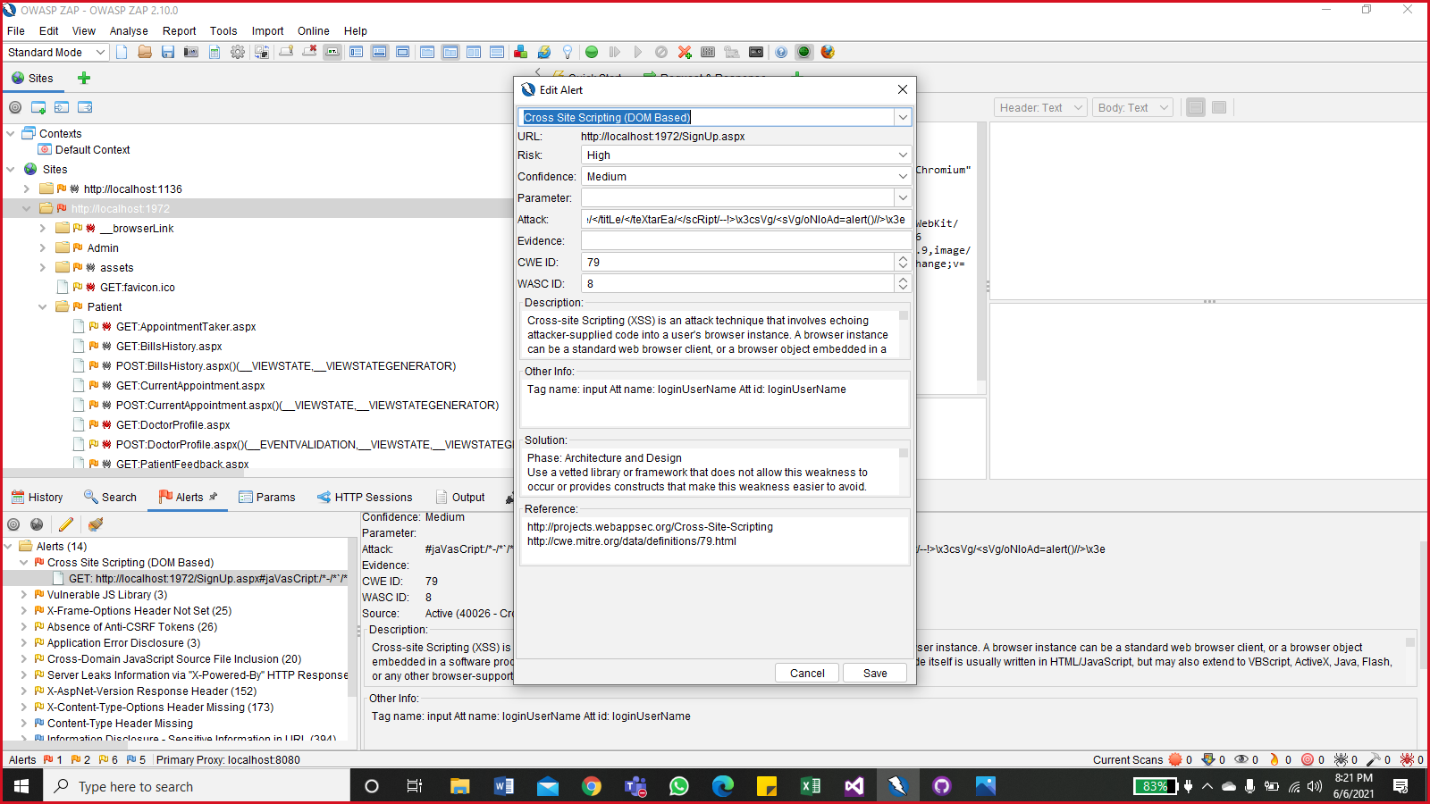The width and height of the screenshot is (1430, 804).
Task: Open the Confidence dropdown showing Medium
Action: [x=903, y=176]
